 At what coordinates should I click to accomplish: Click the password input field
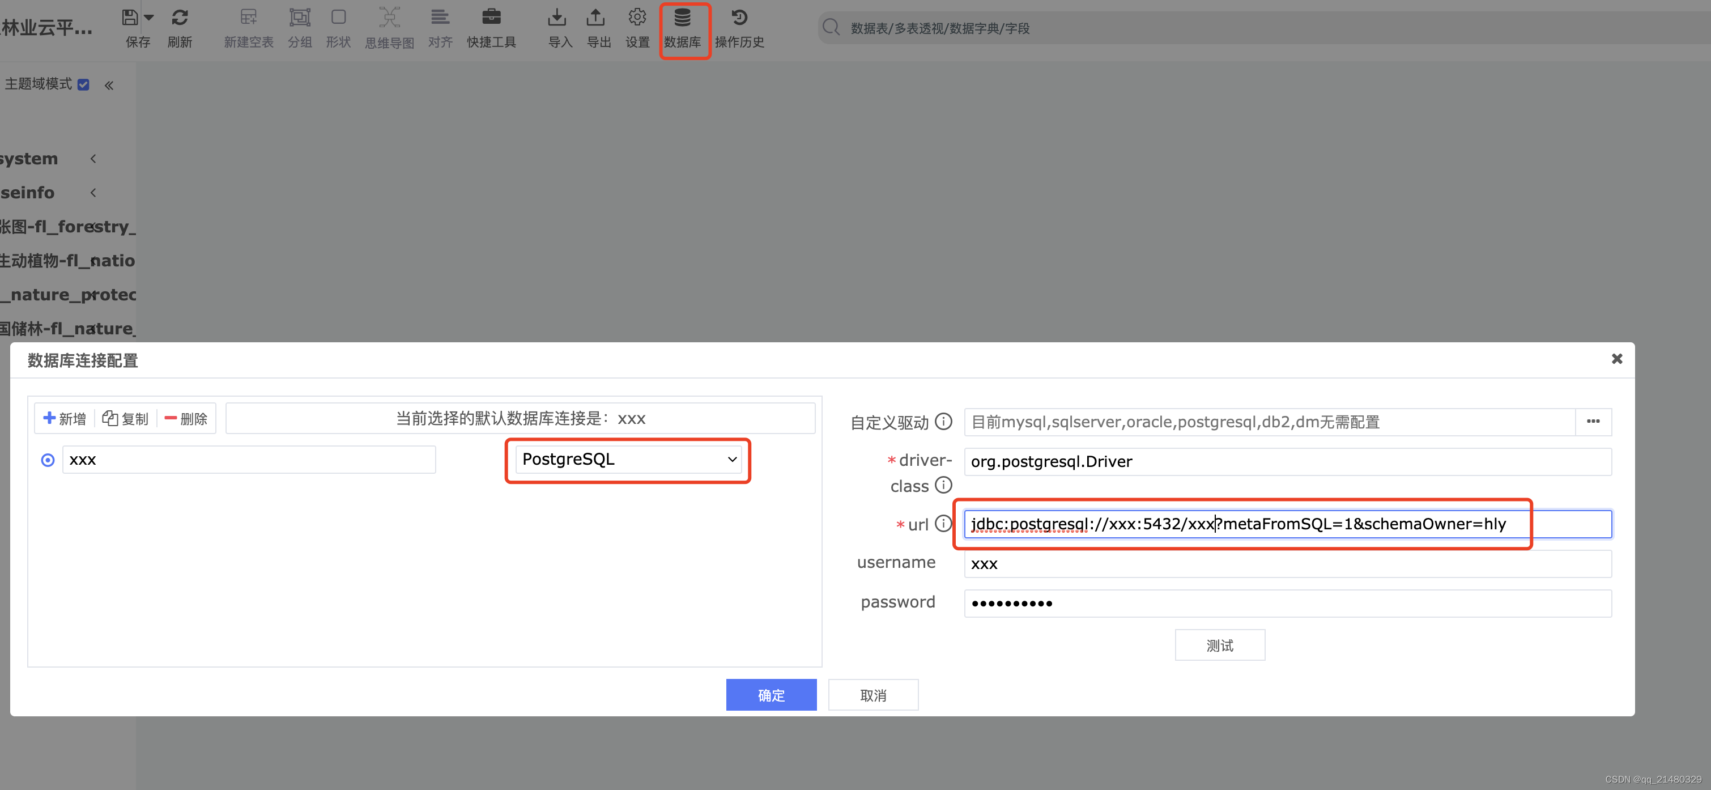pos(1288,604)
